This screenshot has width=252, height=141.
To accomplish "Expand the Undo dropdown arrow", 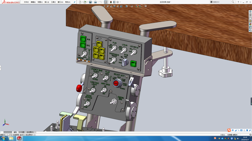I will click(103, 2).
